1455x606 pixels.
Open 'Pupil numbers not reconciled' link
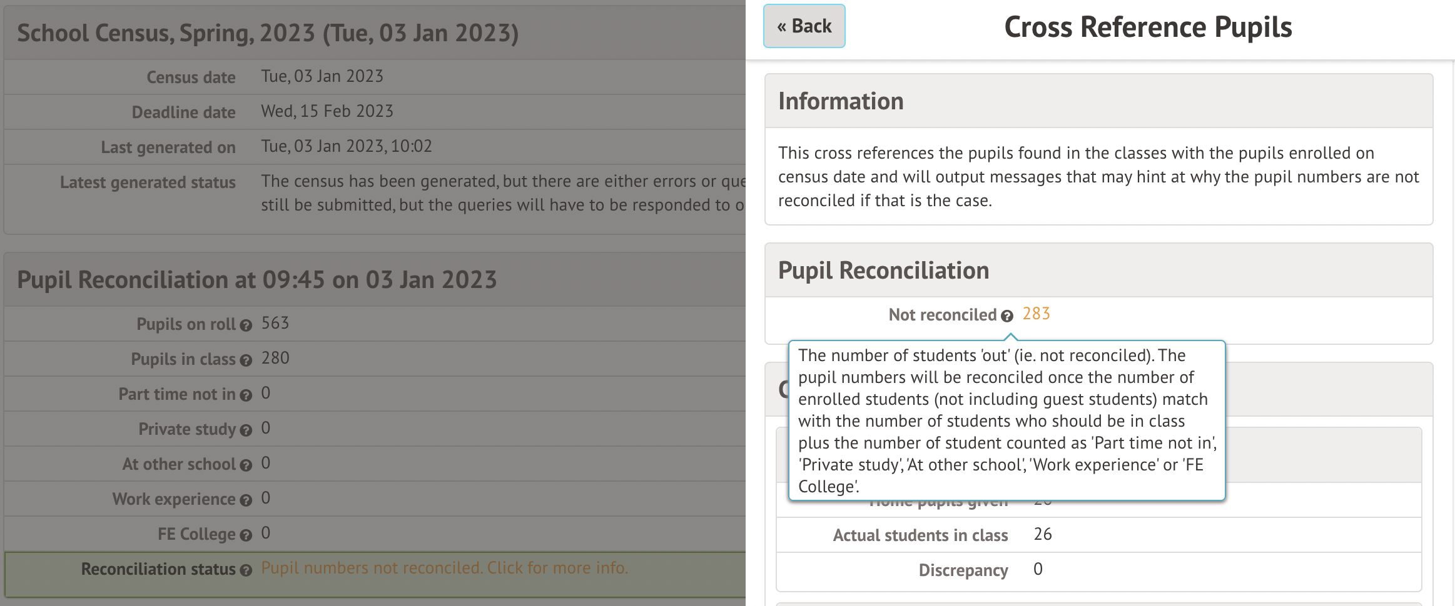click(444, 568)
